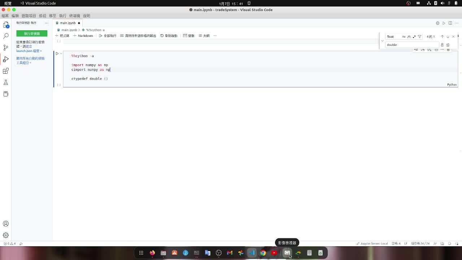
Task: Toggle Match Whole Word option
Action: click(x=409, y=36)
